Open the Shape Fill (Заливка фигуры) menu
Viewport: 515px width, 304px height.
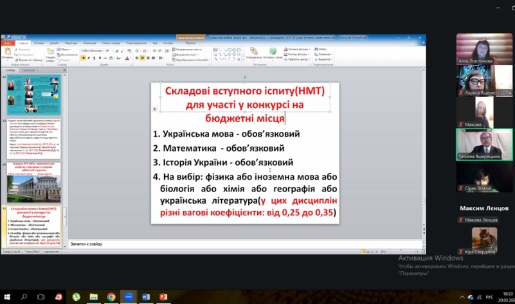298,49
